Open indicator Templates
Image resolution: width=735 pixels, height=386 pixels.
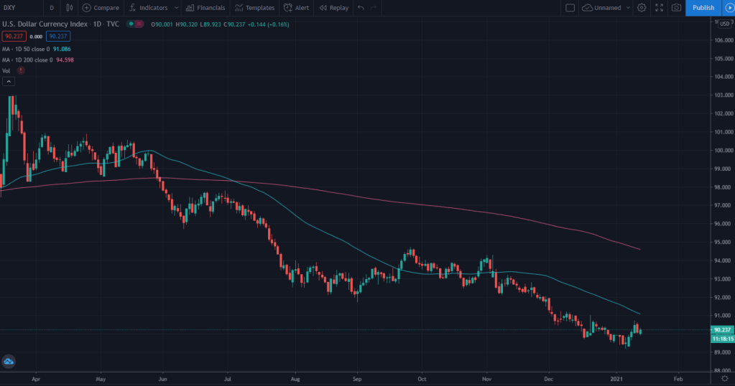click(x=254, y=8)
